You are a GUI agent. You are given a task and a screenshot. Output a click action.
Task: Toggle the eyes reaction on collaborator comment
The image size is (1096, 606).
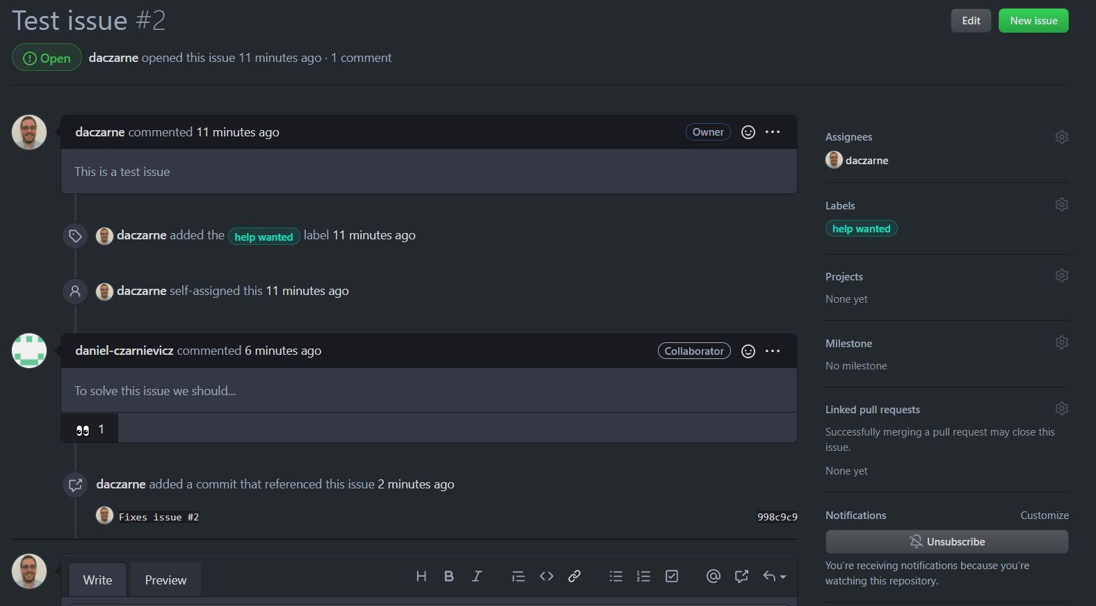90,429
